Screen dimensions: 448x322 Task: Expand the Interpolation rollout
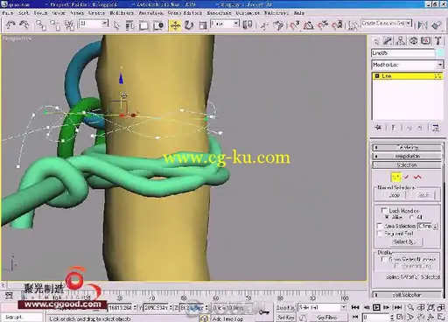click(408, 156)
